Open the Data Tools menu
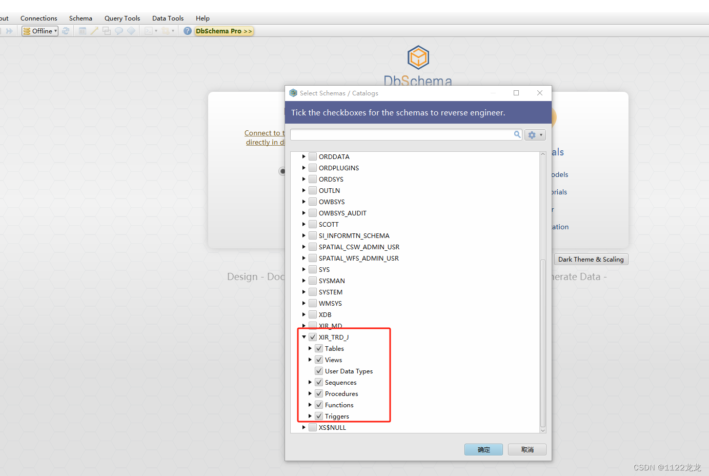709x476 pixels. pos(168,18)
